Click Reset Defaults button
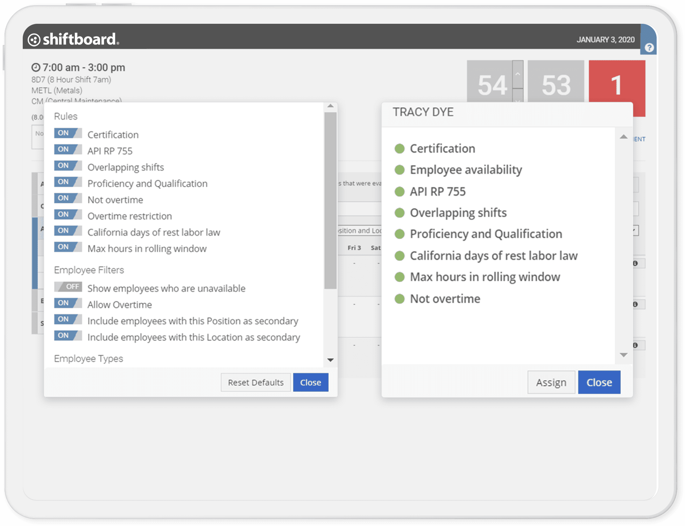This screenshot has width=685, height=526. point(255,382)
